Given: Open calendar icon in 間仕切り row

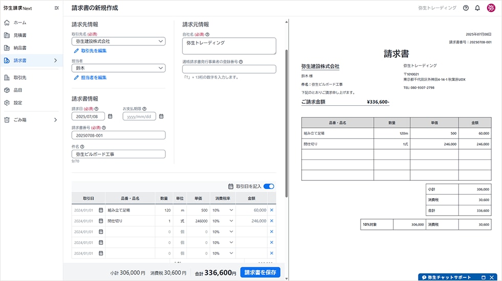Looking at the screenshot, I should pos(101,221).
